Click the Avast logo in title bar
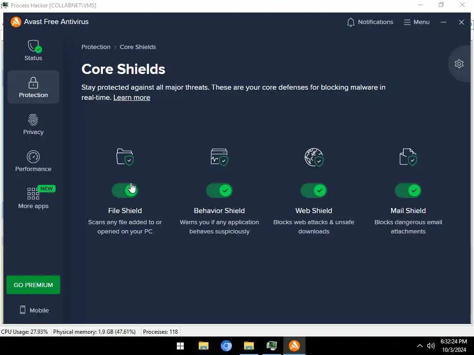Screen dimensions: 474x355 pos(16,22)
